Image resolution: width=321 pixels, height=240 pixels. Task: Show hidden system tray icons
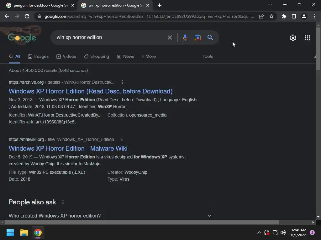tap(259, 232)
